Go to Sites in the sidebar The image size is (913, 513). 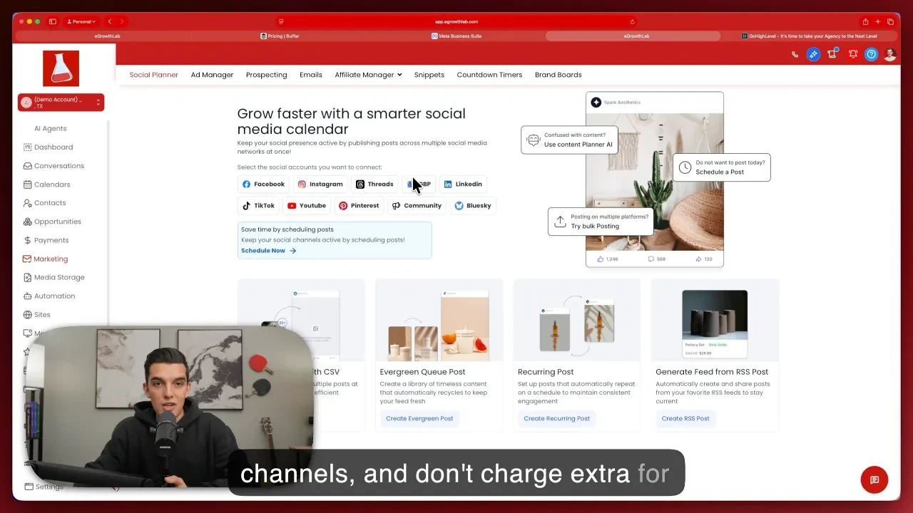click(36, 314)
